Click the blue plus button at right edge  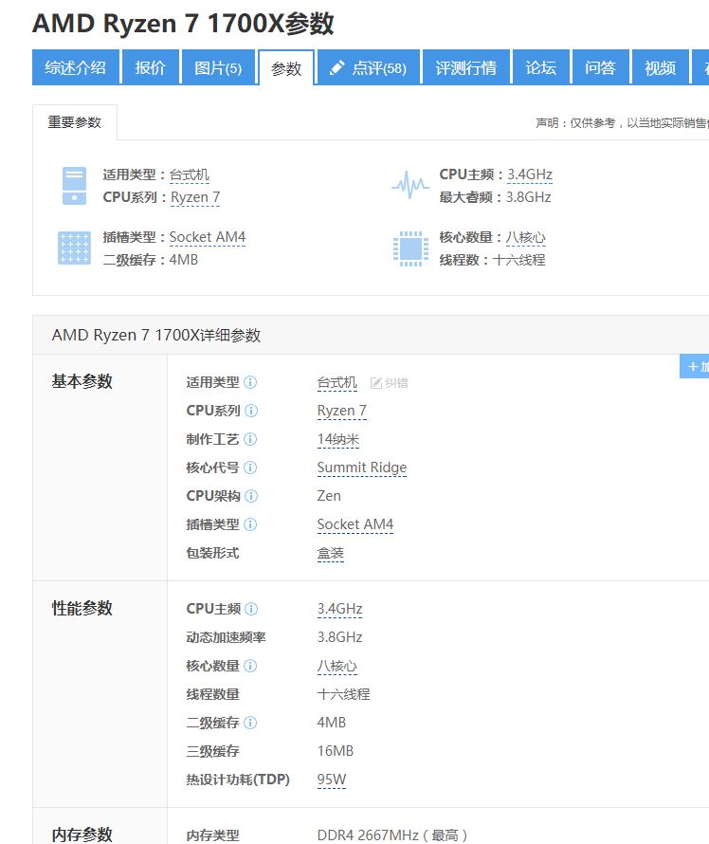695,367
